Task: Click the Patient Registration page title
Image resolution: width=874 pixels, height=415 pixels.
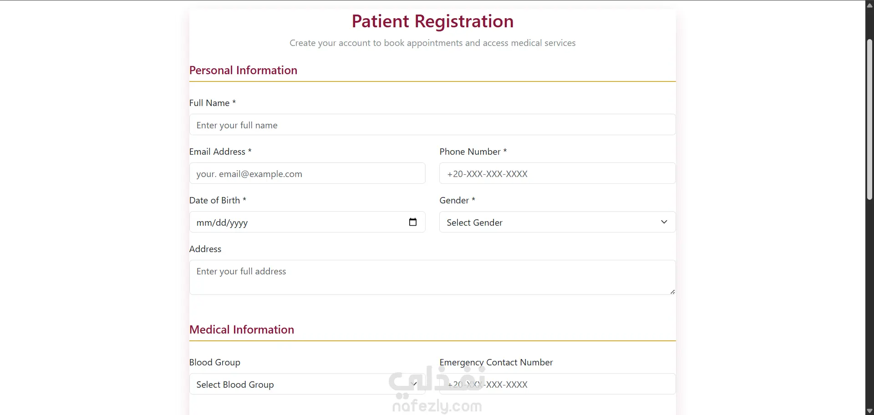Action: 432,21
